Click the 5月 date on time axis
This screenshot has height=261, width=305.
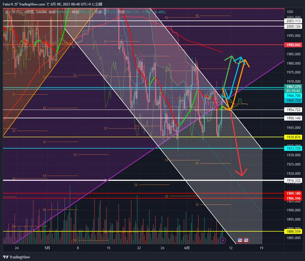pos(47,248)
